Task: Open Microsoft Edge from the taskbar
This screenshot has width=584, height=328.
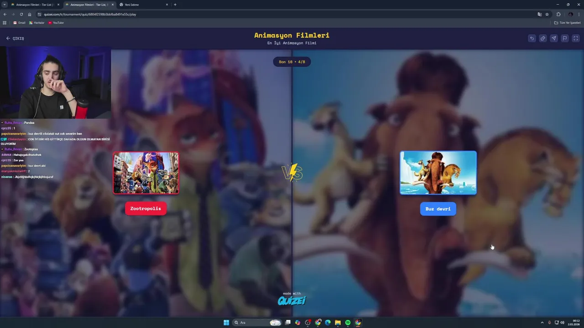Action: point(328,323)
